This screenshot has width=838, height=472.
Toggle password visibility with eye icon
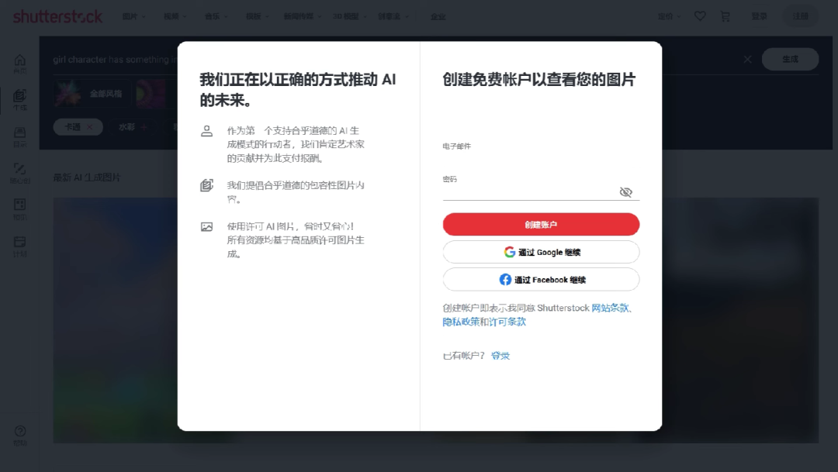click(x=626, y=192)
